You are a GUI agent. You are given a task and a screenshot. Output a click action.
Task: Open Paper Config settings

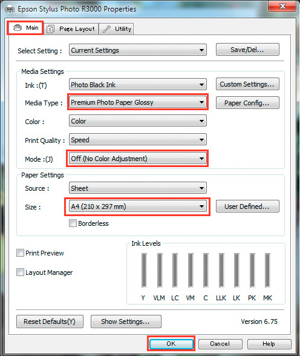[247, 103]
